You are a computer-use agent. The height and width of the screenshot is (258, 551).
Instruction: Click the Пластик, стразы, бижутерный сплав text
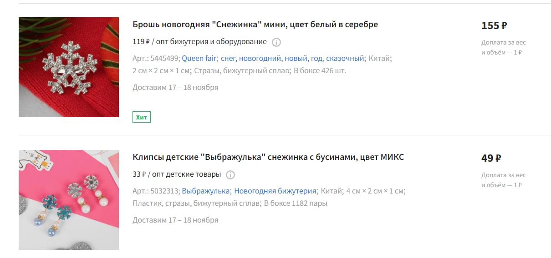196,203
